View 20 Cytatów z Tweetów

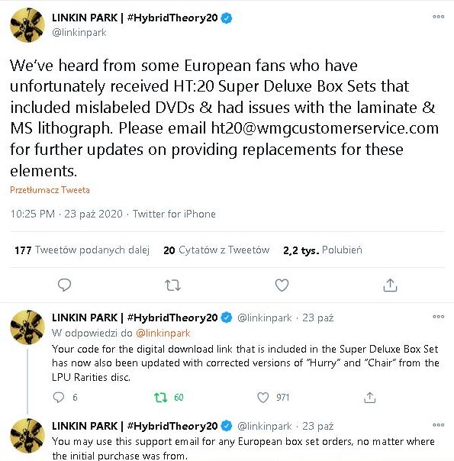tap(216, 250)
